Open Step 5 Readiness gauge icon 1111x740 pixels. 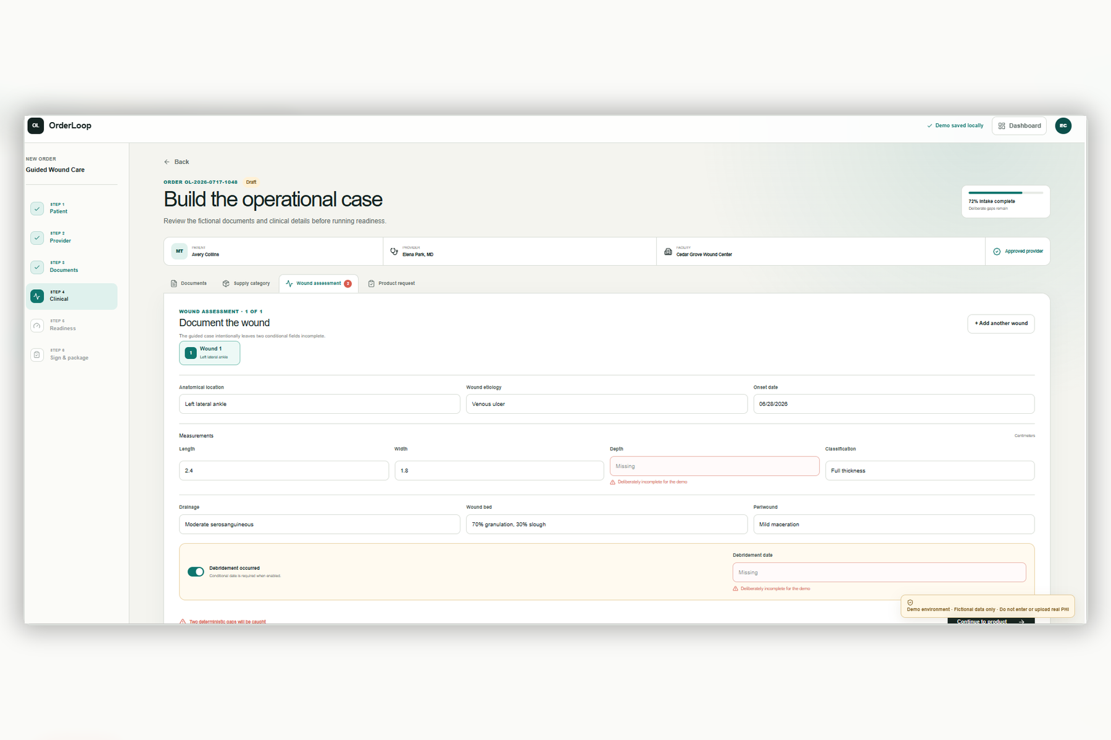(x=37, y=326)
